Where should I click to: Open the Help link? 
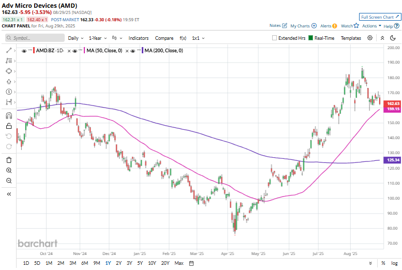tap(391, 26)
